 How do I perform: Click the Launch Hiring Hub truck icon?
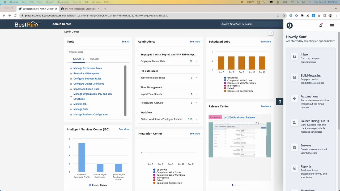295,123
